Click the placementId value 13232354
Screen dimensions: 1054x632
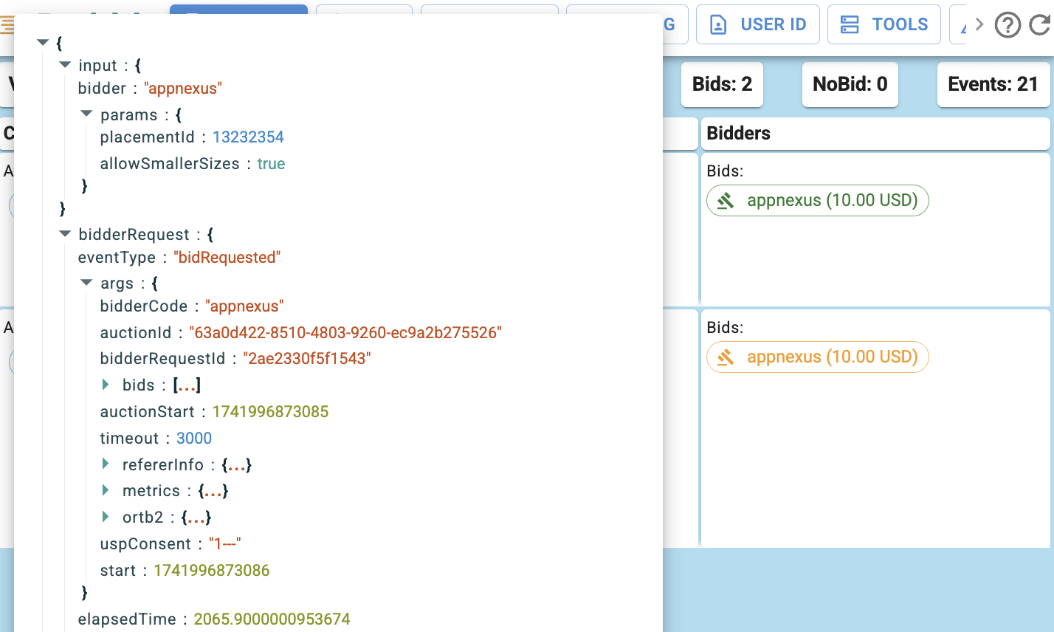coord(248,137)
